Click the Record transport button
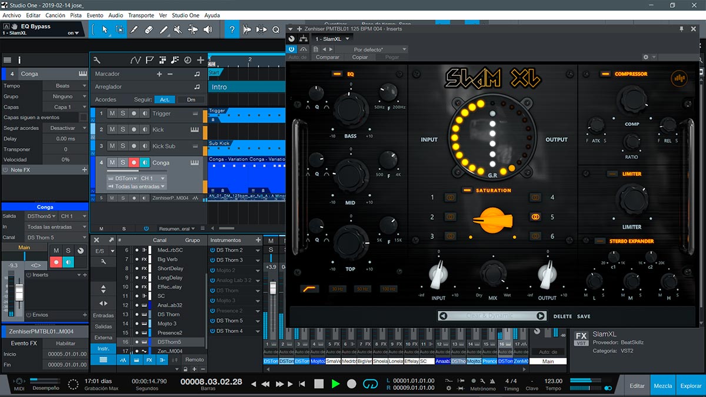The image size is (706, 397). [351, 383]
